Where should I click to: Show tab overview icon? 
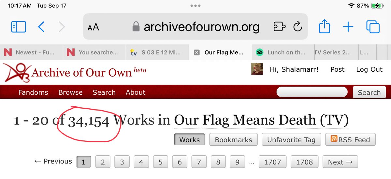373,27
